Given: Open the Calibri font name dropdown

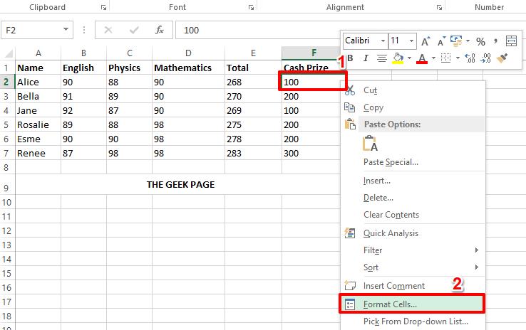Looking at the screenshot, I should (x=382, y=41).
